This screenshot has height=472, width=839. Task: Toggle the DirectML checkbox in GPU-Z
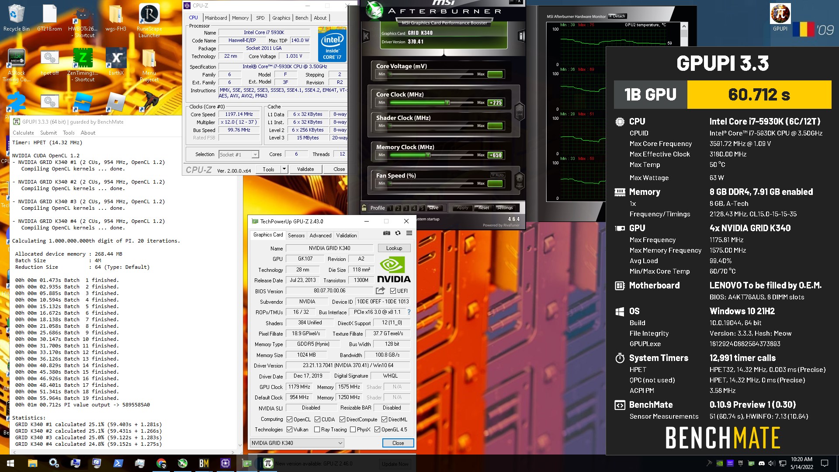(x=384, y=419)
